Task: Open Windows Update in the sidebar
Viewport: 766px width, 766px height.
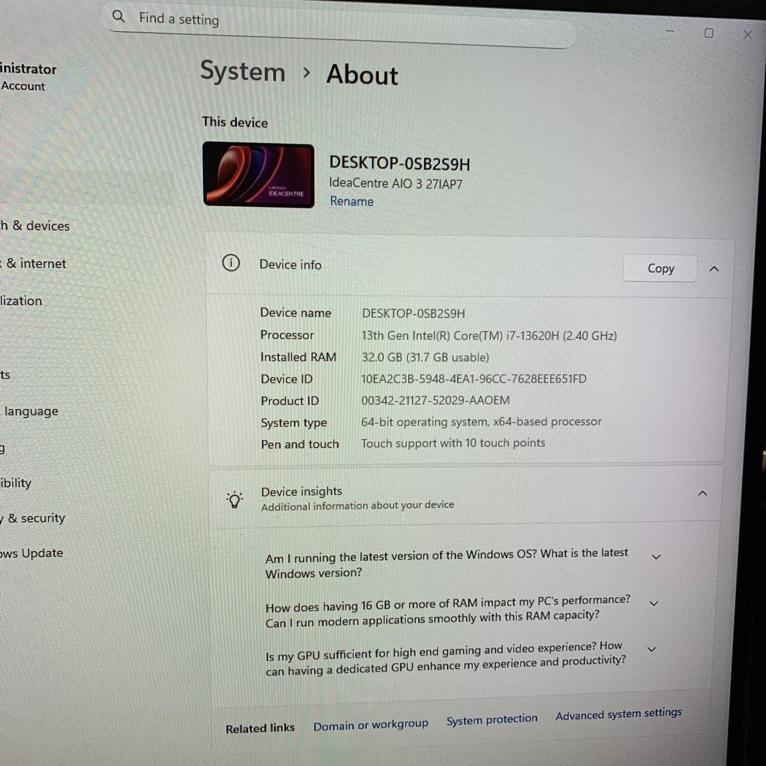Action: pyautogui.click(x=32, y=553)
